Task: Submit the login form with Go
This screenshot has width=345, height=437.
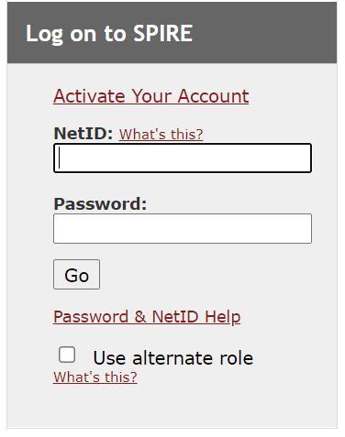Action: pyautogui.click(x=76, y=274)
